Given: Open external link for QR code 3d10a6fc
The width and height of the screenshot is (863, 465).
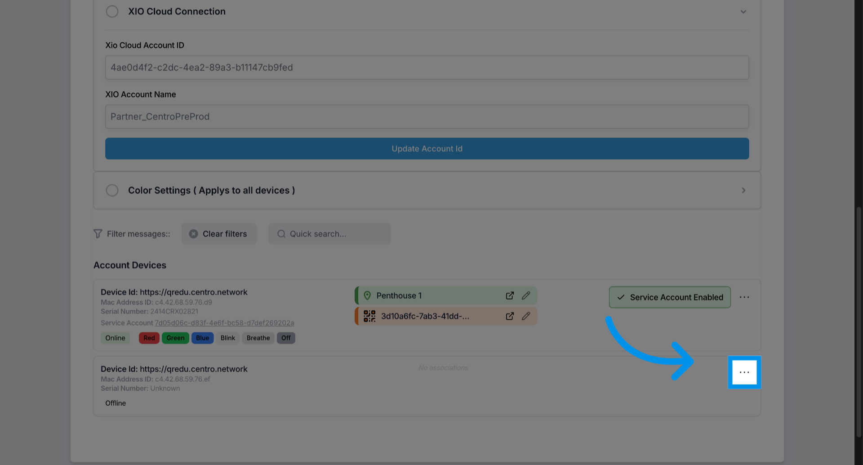Looking at the screenshot, I should click(510, 316).
